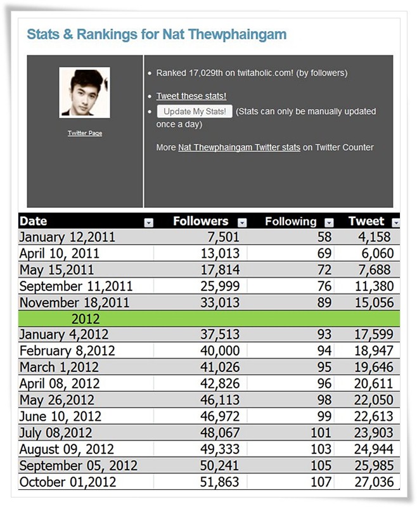Select the January 12,2011 date cell
The height and width of the screenshot is (507, 417).
[86, 237]
